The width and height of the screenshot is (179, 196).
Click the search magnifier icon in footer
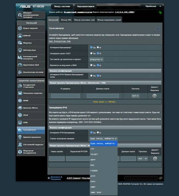(x=161, y=178)
